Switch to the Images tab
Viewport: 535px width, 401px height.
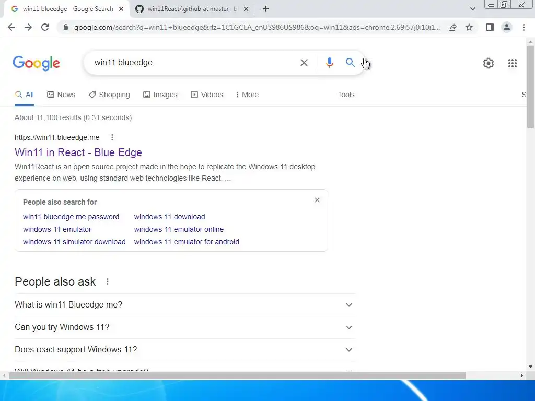click(160, 95)
